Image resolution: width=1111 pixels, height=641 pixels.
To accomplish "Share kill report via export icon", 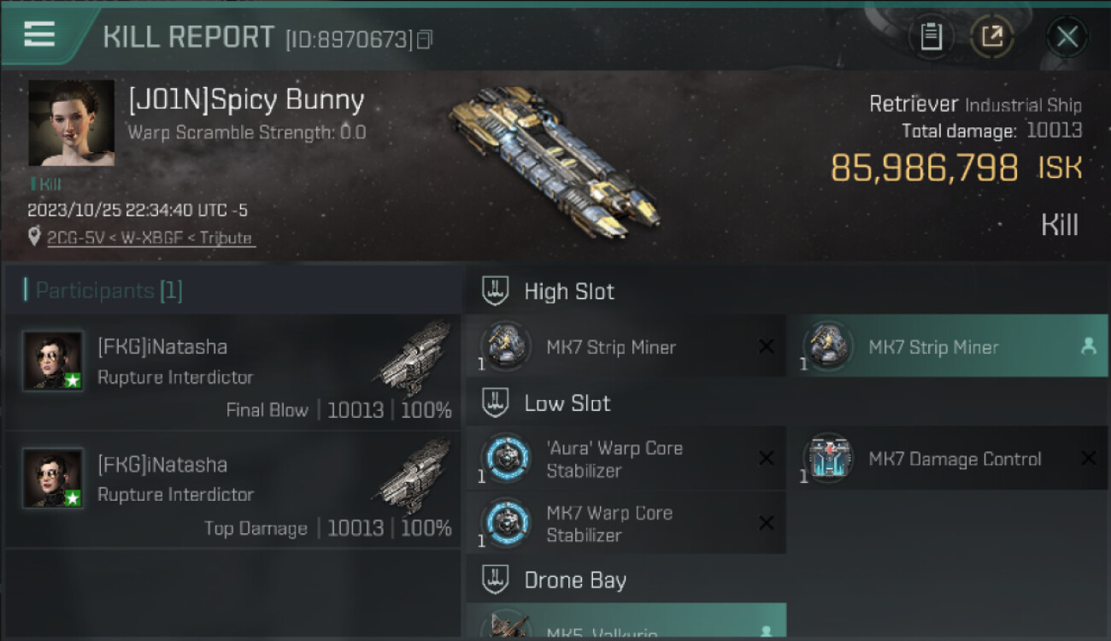I will coord(992,37).
